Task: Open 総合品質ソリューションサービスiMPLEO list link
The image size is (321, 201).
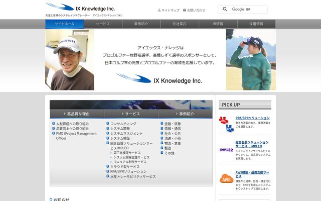Action: pyautogui.click(x=131, y=146)
